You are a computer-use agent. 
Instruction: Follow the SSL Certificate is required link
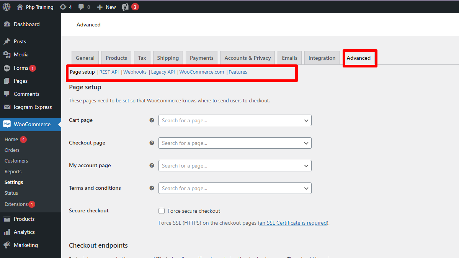pyautogui.click(x=293, y=223)
